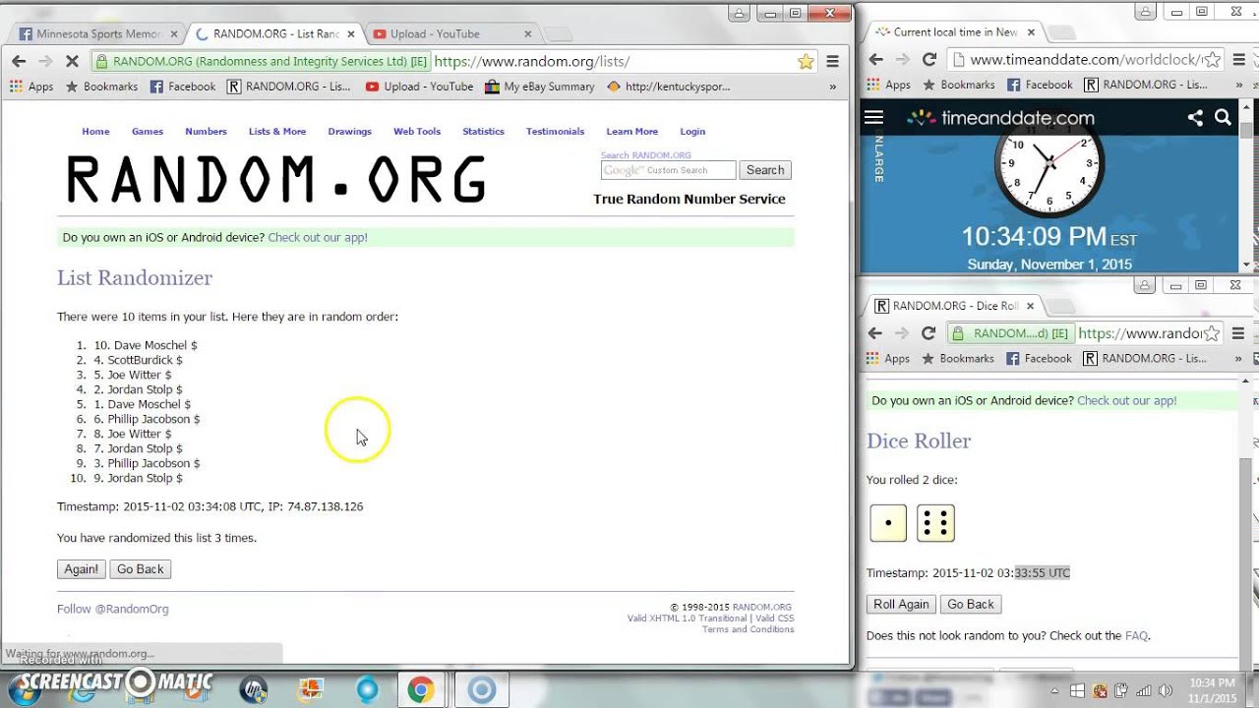Close the Current local time tab
1259x708 pixels.
[x=1031, y=32]
